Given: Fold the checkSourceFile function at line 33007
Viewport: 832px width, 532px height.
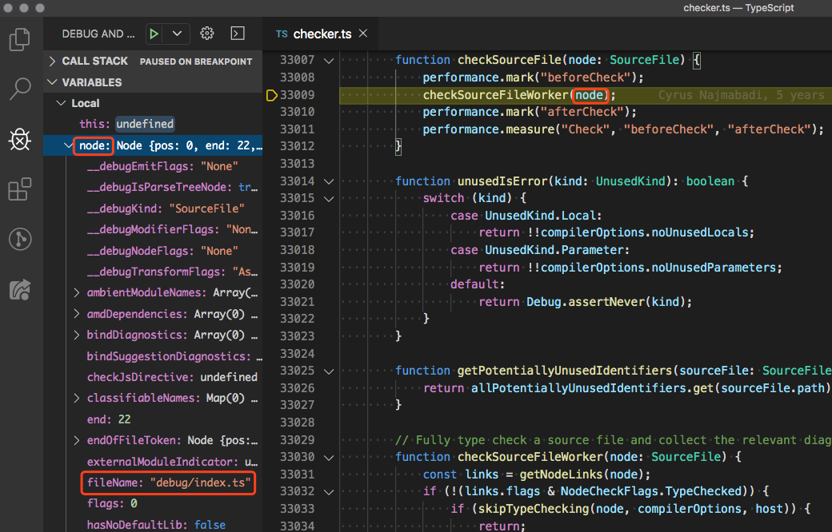Looking at the screenshot, I should point(328,61).
